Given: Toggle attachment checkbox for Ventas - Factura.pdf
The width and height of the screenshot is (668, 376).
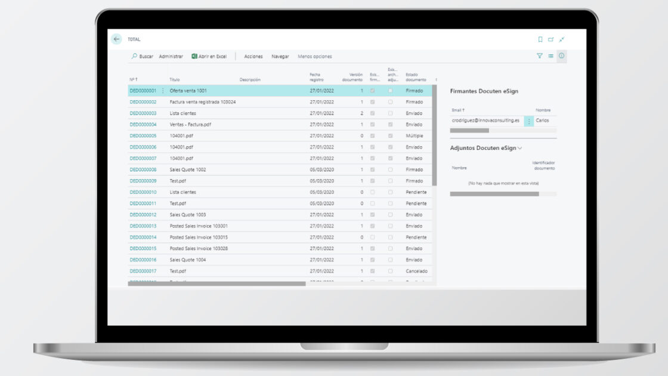Looking at the screenshot, I should 391,125.
